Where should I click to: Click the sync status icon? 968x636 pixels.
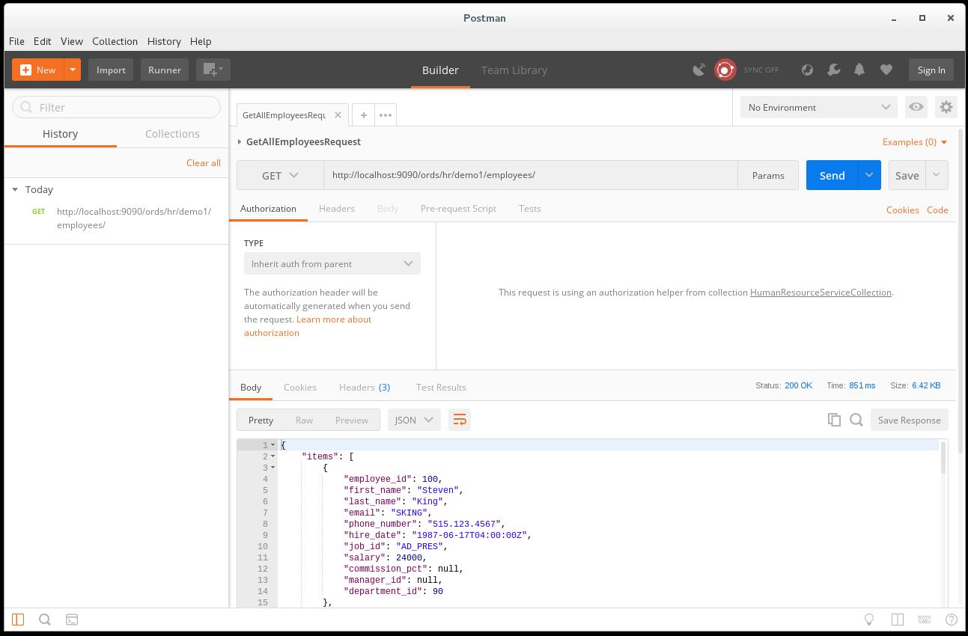tap(725, 70)
